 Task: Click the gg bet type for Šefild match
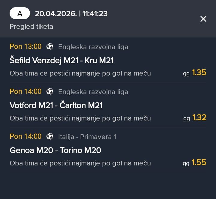pyautogui.click(x=186, y=73)
